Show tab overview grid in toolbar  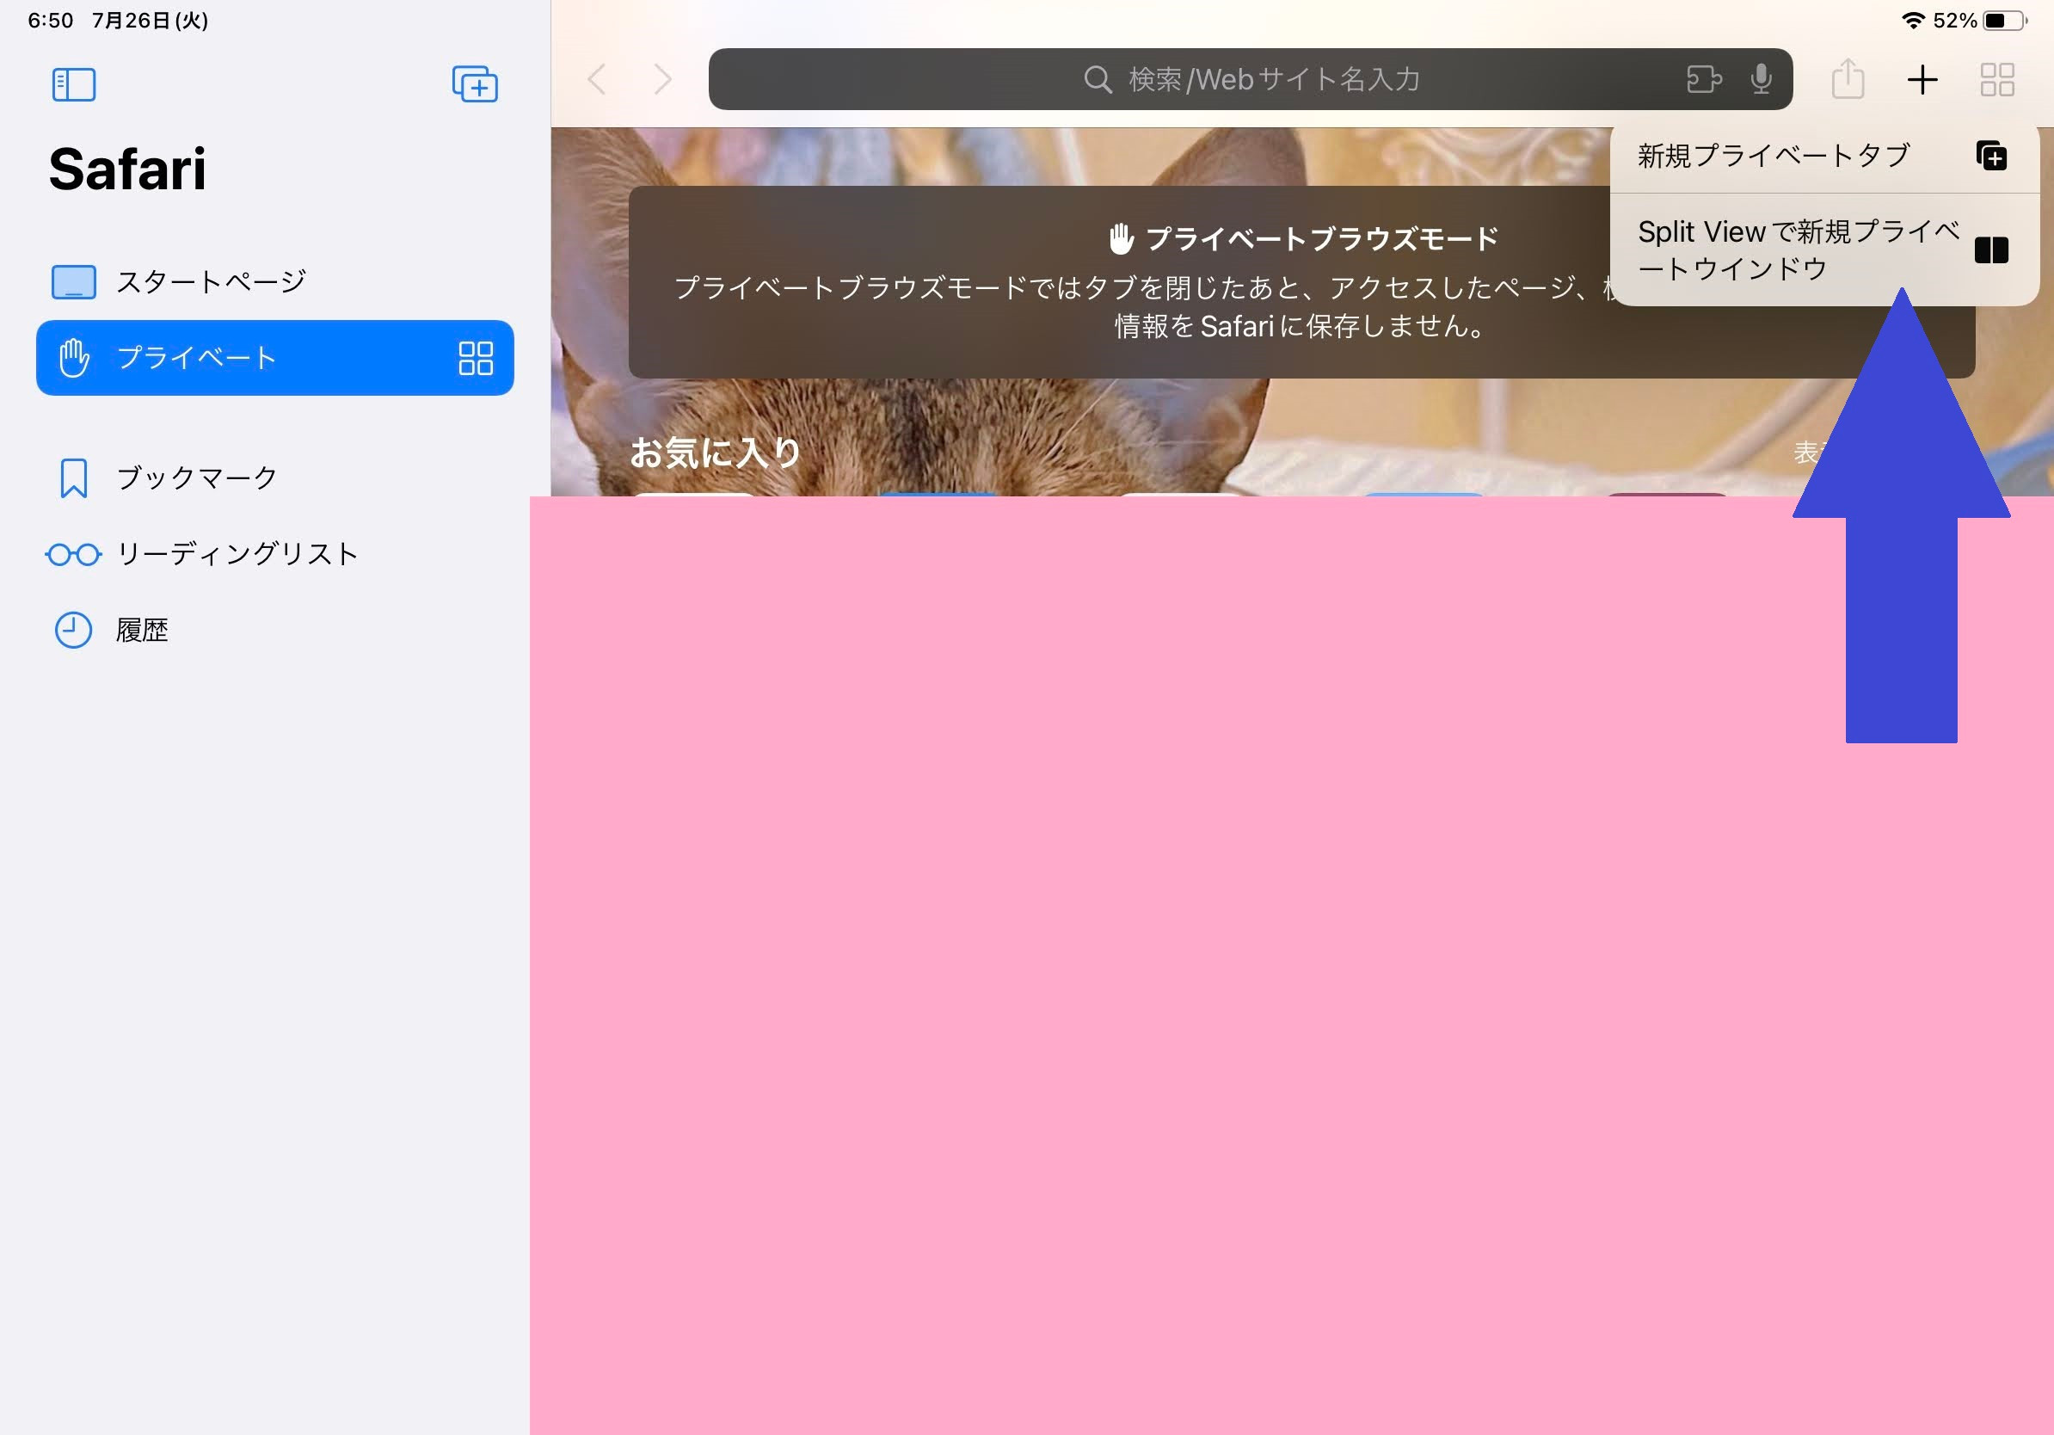click(1996, 80)
